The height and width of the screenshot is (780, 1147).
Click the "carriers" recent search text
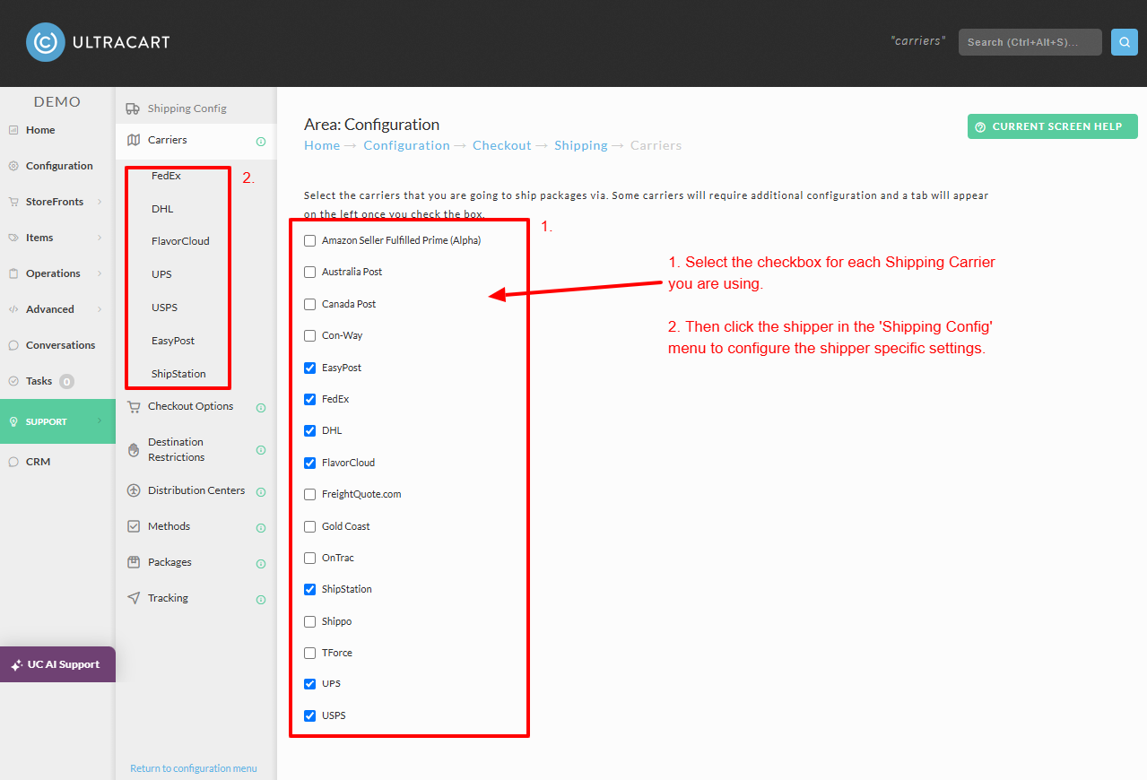click(x=918, y=41)
